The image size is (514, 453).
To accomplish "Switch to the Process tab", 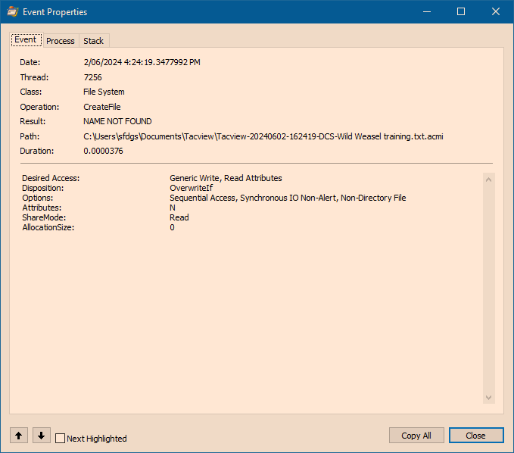I will click(x=61, y=41).
